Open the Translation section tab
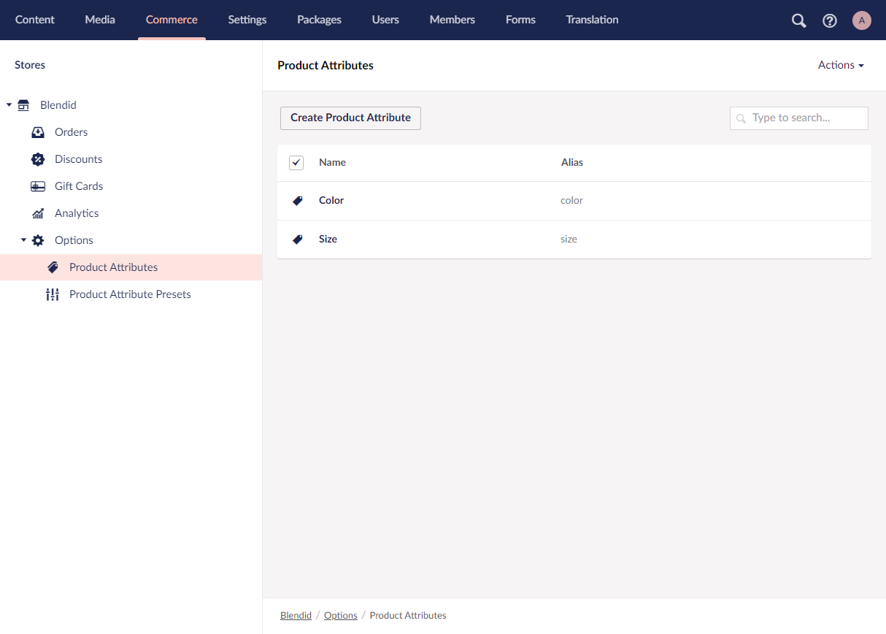Screen dimensions: 886x634 point(592,20)
